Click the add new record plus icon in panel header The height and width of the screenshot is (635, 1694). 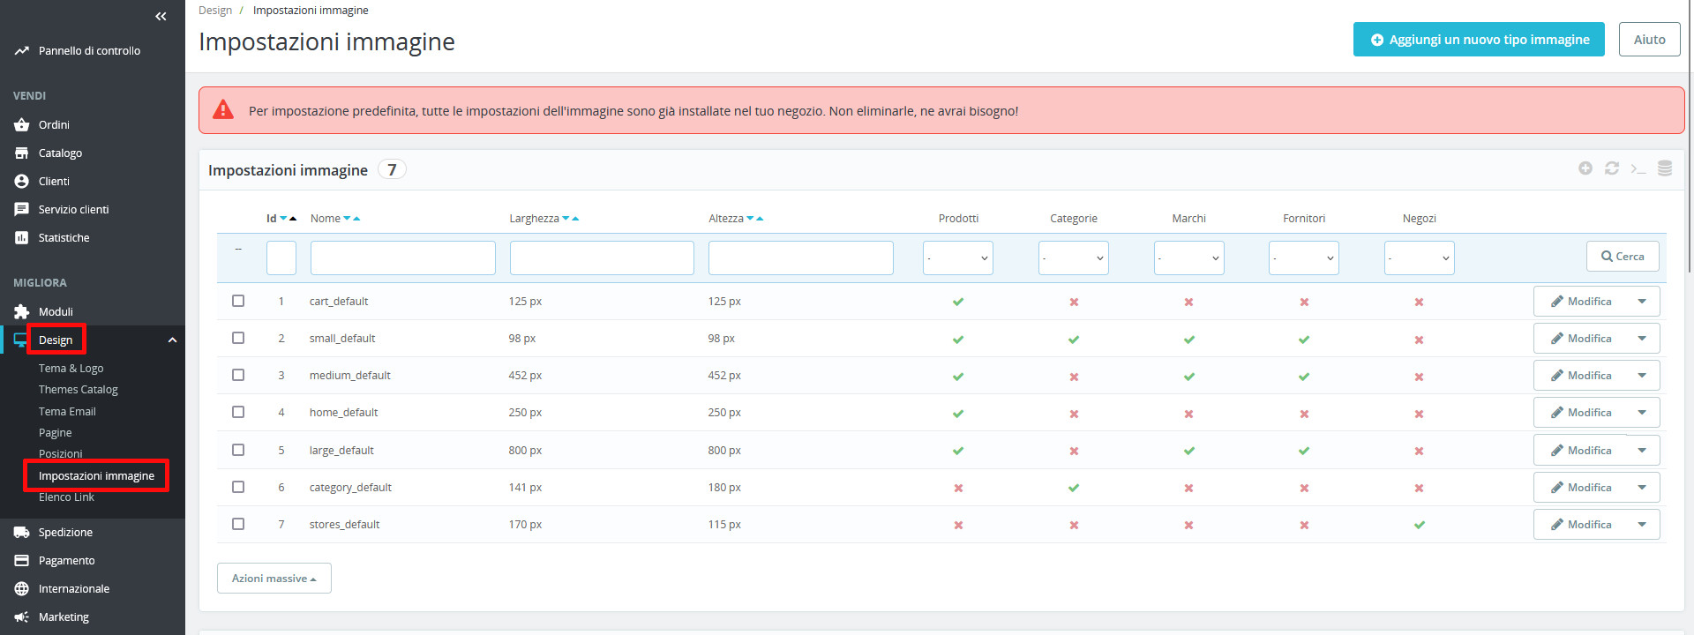(1585, 168)
